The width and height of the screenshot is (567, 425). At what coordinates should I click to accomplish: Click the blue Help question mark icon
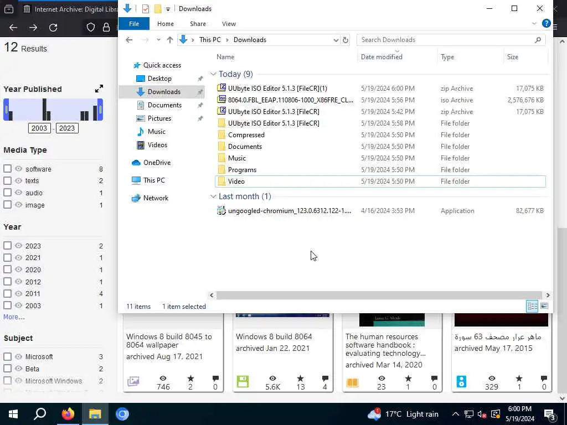point(546,23)
